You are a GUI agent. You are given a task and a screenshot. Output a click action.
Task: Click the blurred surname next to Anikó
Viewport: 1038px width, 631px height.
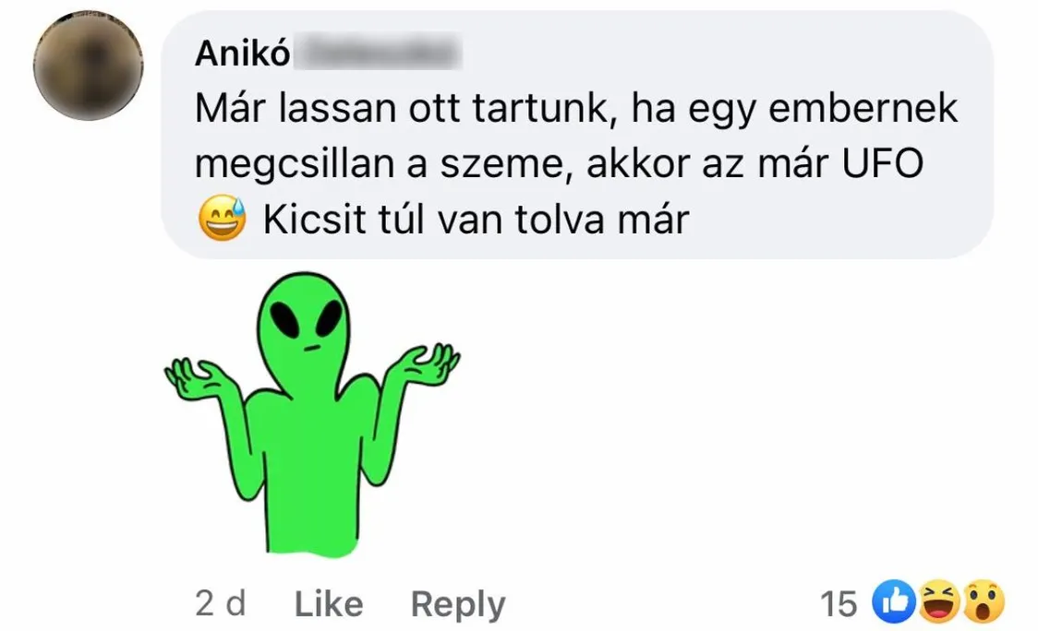click(x=377, y=53)
